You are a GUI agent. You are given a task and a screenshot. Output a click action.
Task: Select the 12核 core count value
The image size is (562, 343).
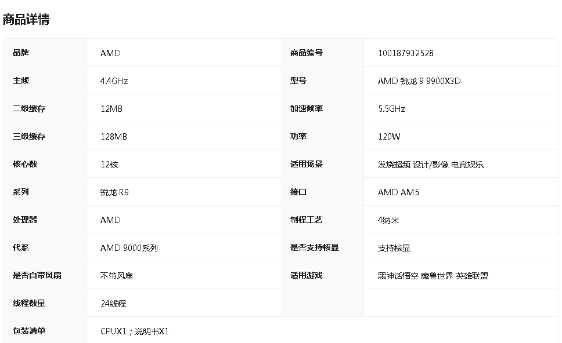click(x=109, y=165)
